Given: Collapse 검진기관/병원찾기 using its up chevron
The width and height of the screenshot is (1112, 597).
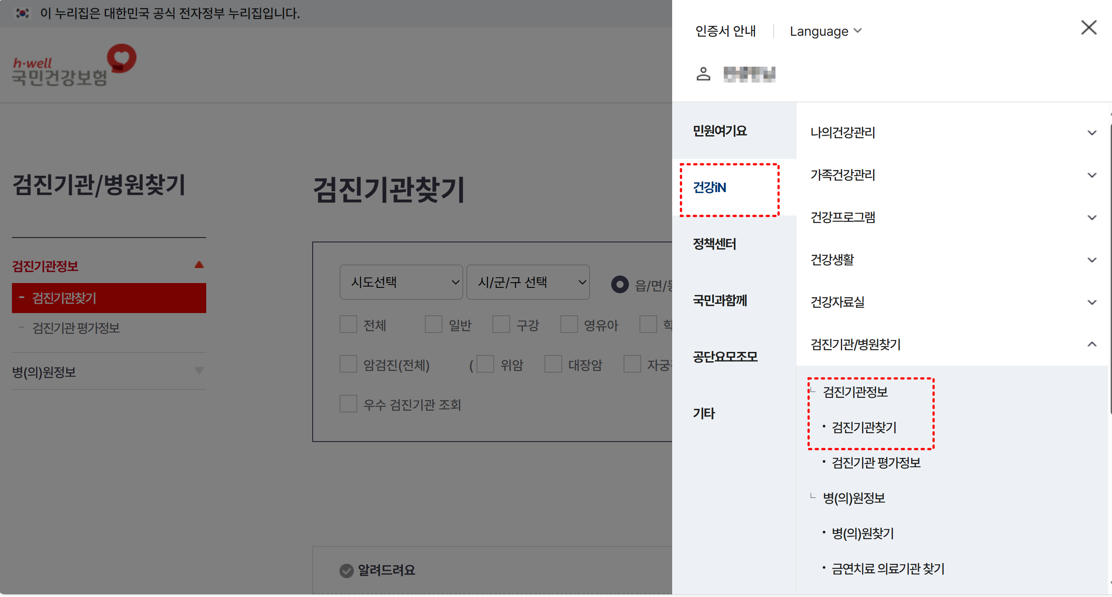Looking at the screenshot, I should point(1092,344).
